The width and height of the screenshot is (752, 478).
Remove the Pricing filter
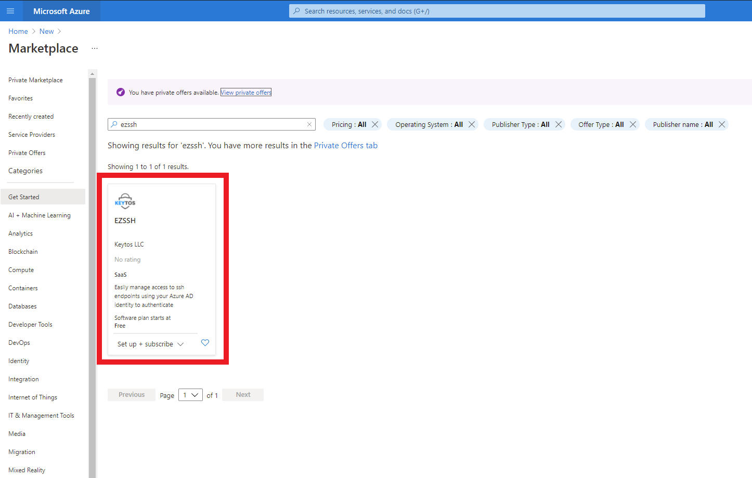tap(375, 124)
